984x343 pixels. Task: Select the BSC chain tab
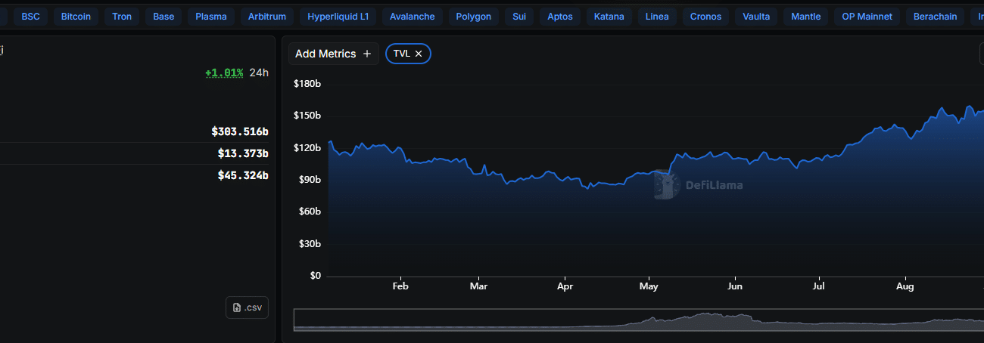[31, 16]
